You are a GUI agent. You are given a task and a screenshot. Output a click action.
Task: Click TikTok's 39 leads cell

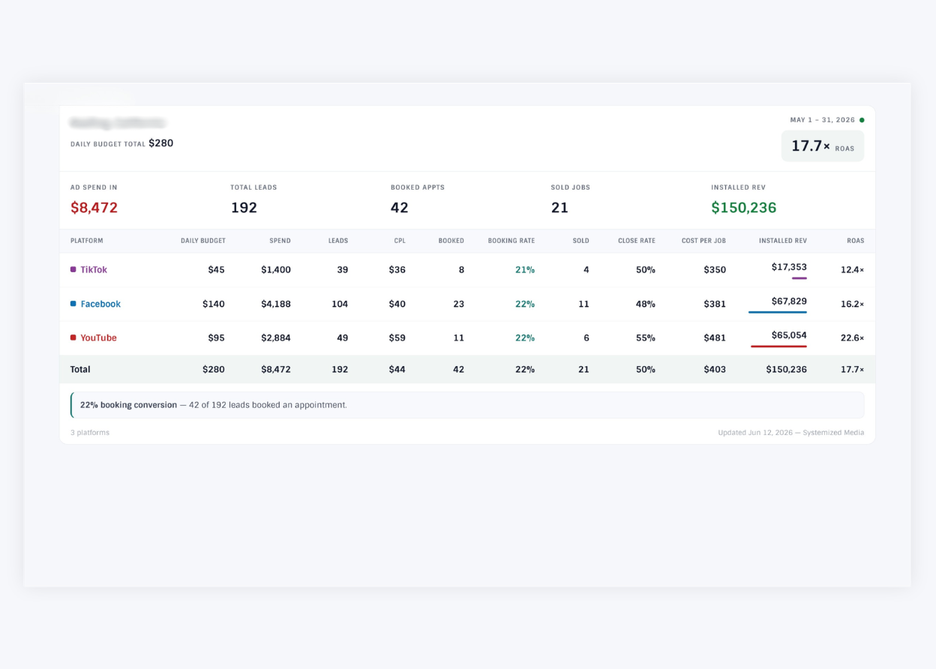(x=343, y=270)
